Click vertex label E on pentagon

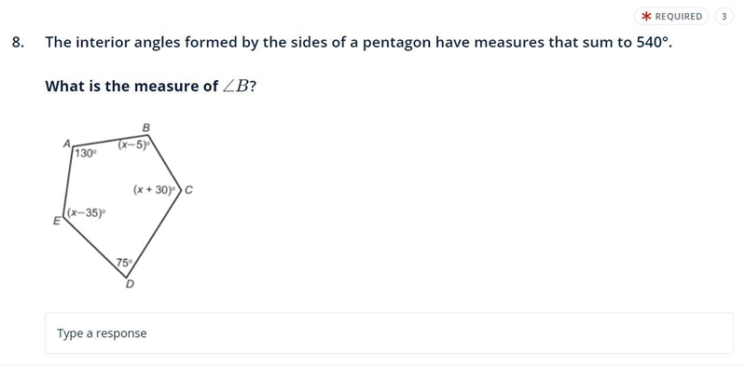57,221
